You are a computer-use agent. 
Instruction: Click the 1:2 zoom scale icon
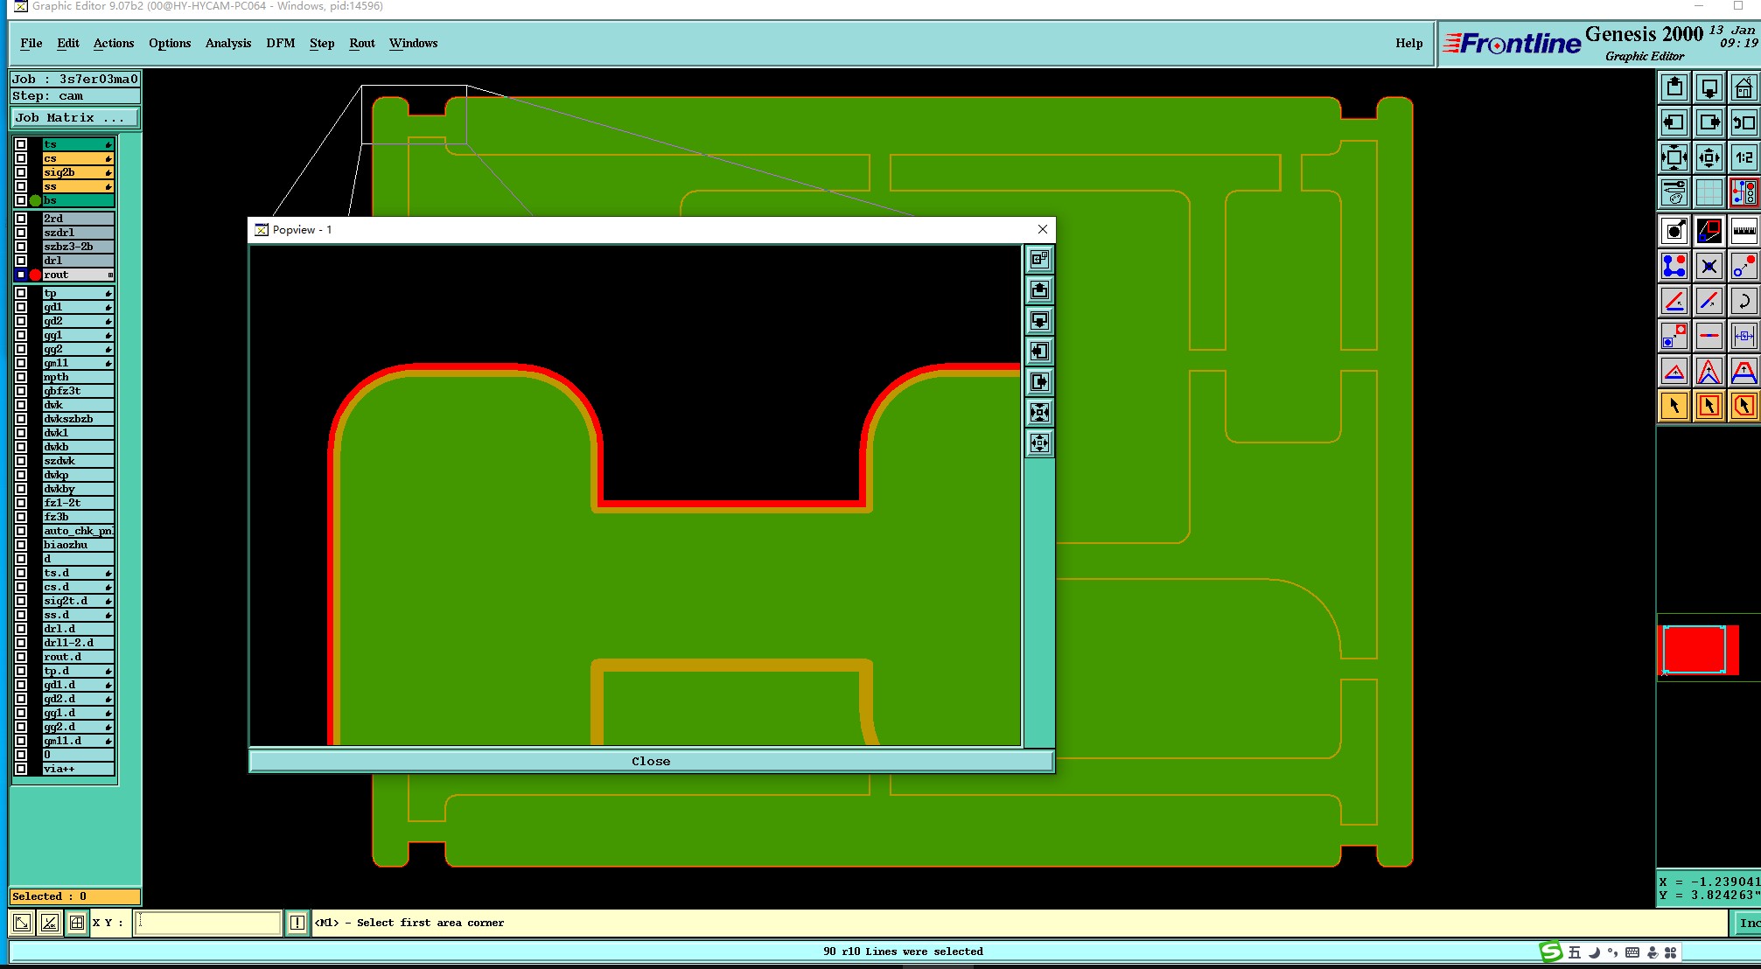click(x=1744, y=157)
